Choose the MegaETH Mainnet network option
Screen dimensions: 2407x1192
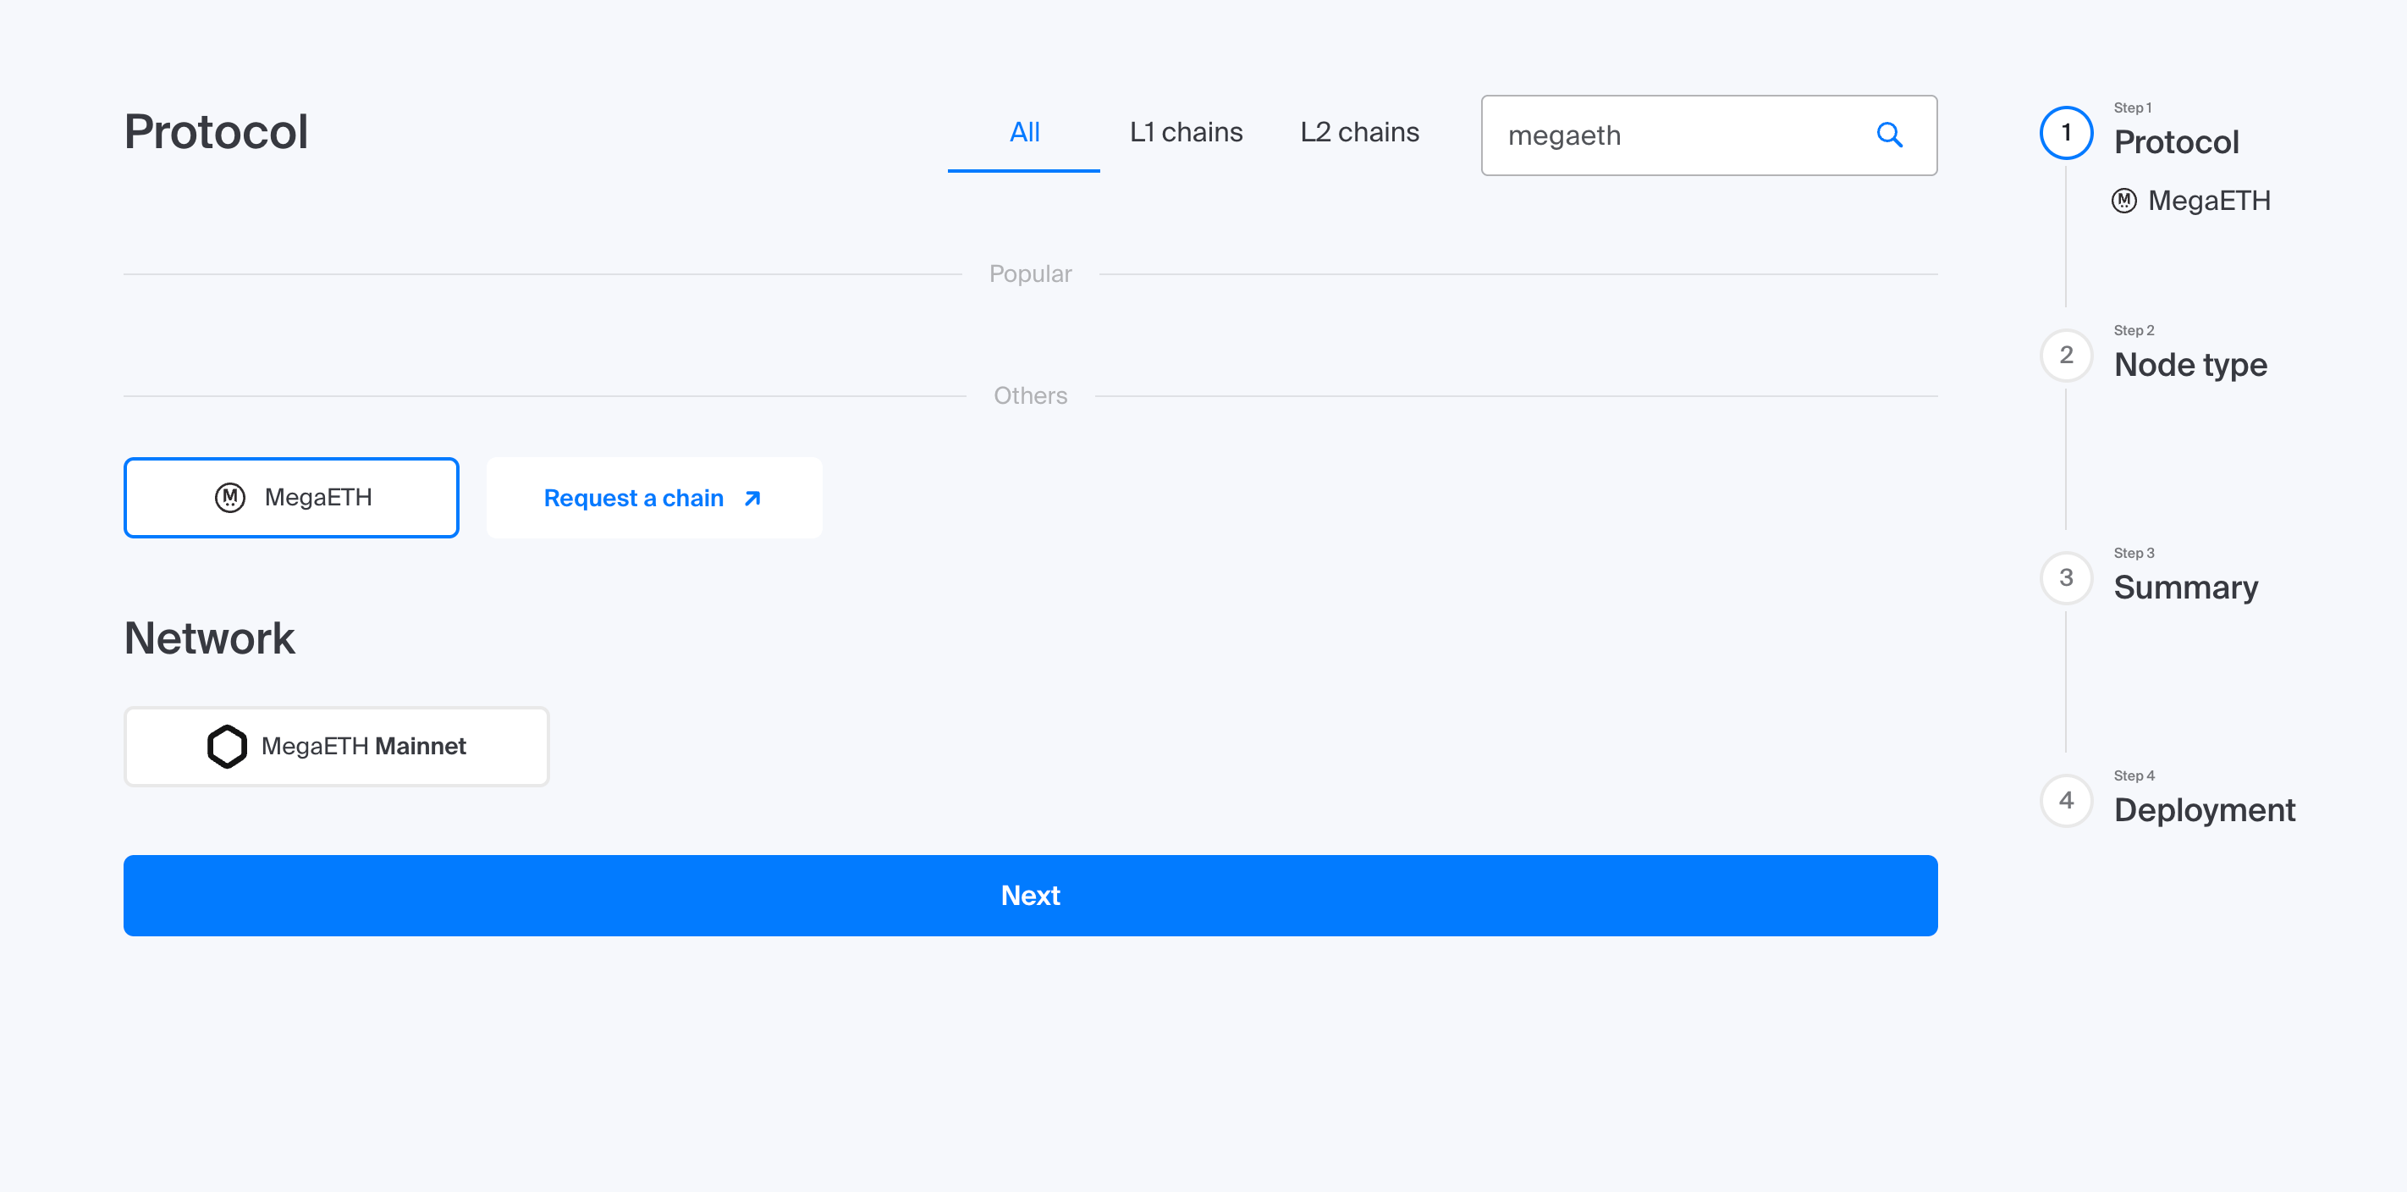pos(336,746)
